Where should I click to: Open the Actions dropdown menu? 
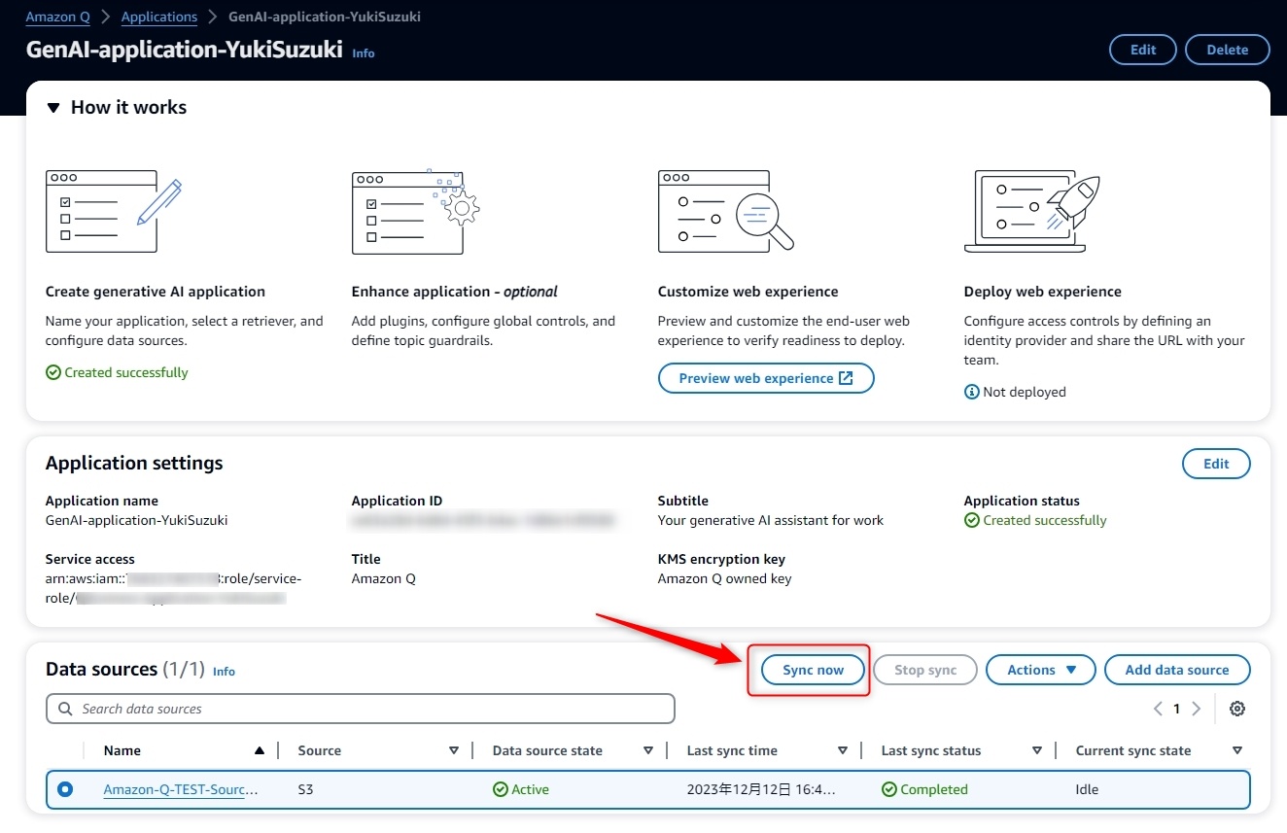tap(1041, 670)
